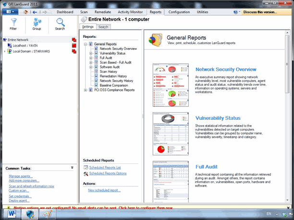Collapse the Common Tasks panel

click(72, 168)
